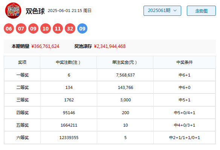The height and width of the screenshot is (150, 220).
Task: Click red ball number 06
Action: point(9,29)
